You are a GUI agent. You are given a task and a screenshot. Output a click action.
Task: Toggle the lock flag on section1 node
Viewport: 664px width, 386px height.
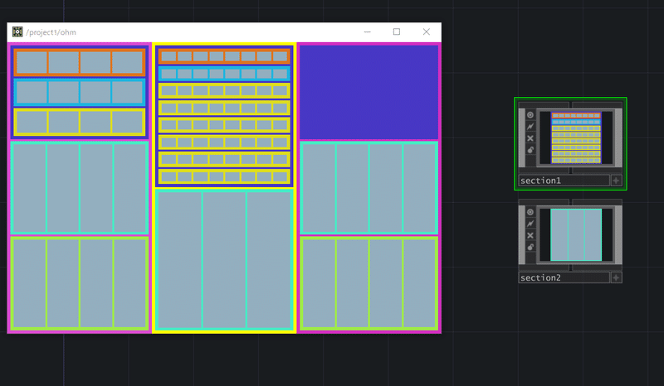coord(530,150)
